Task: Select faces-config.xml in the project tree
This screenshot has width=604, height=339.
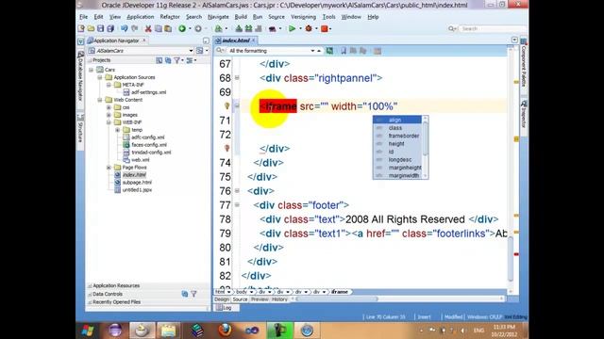Action: pyautogui.click(x=149, y=145)
